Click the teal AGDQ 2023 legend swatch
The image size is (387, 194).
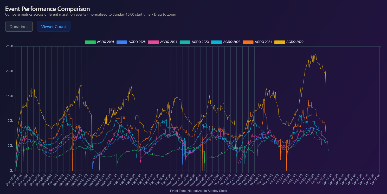pyautogui.click(x=185, y=42)
